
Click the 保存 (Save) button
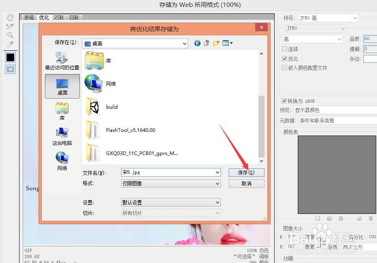[x=246, y=172]
